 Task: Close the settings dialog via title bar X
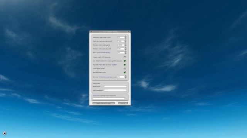coord(129,31)
